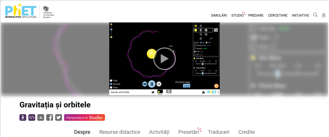This screenshot has width=329, height=137.
Task: Open the STUDIO link in header
Action: click(237, 15)
